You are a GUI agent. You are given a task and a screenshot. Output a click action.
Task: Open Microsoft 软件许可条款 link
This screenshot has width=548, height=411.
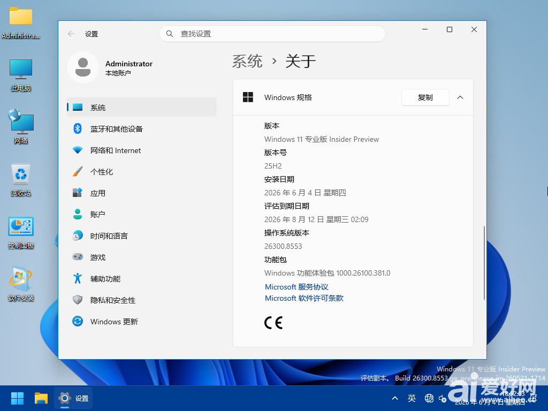coord(304,298)
